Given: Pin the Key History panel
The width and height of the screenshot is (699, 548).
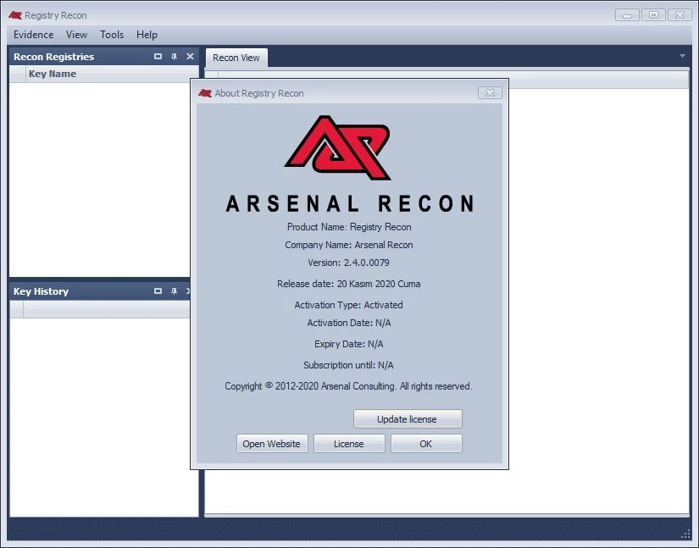Looking at the screenshot, I should [174, 291].
